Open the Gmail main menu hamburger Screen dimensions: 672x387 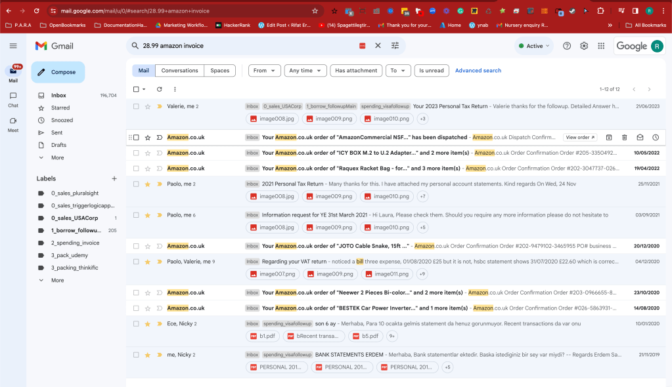13,46
